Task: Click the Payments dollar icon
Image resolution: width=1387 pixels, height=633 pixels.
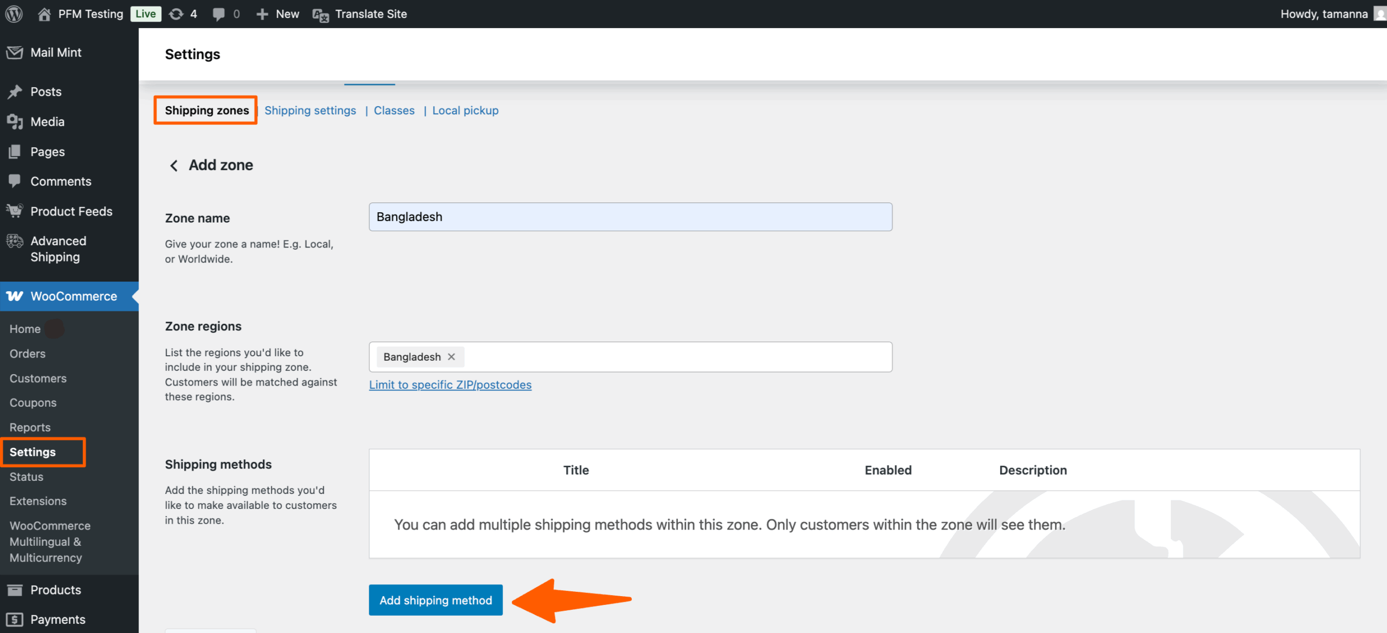Action: 15,619
